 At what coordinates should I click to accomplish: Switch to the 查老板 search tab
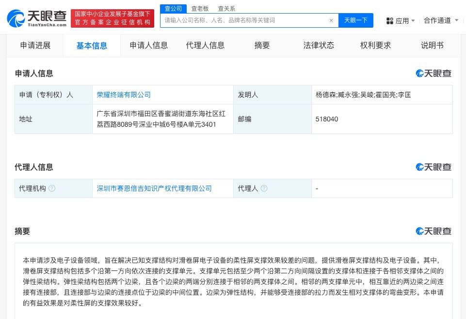200,8
